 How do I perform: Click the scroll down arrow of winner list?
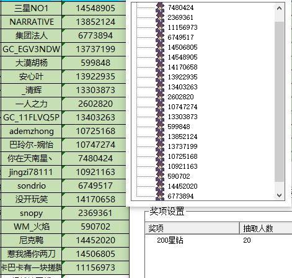280,195
